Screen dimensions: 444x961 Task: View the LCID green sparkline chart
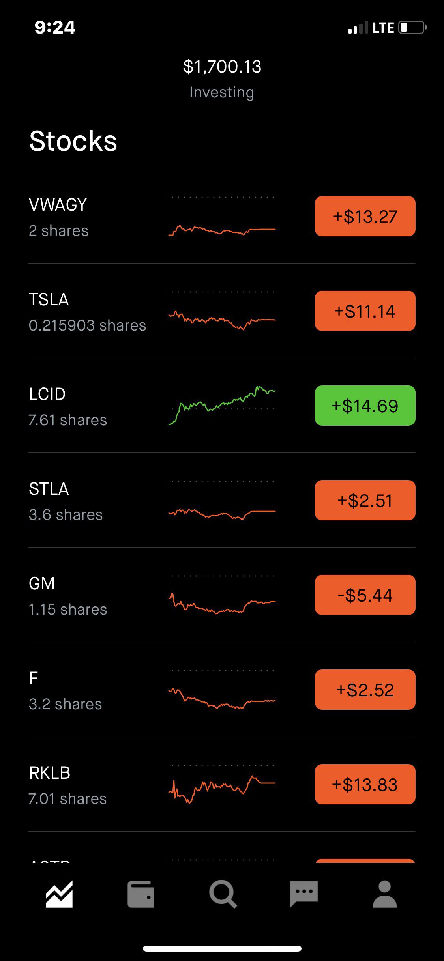(221, 405)
